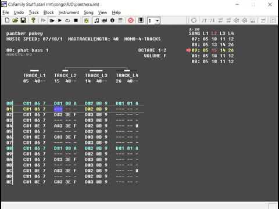Viewport: 279px width, 209px height.
Task: Click the greyed table icon
Action: tap(120, 20)
